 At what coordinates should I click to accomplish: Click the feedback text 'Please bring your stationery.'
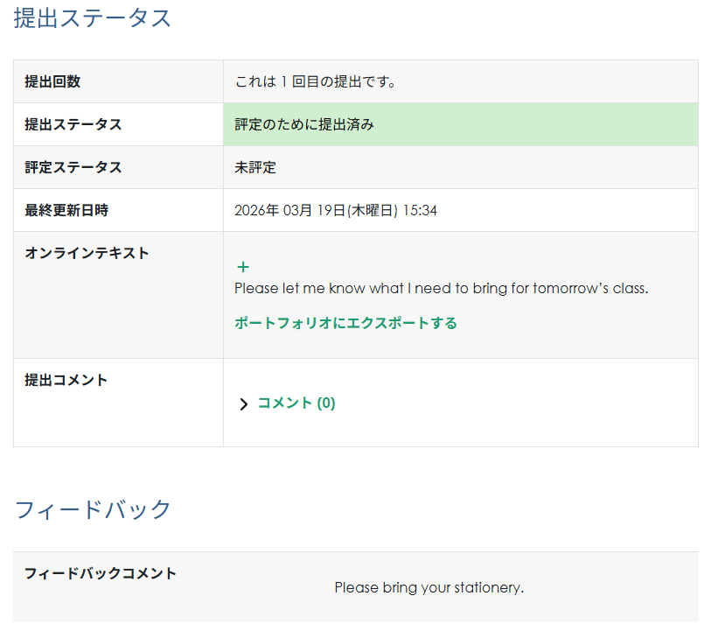click(429, 587)
